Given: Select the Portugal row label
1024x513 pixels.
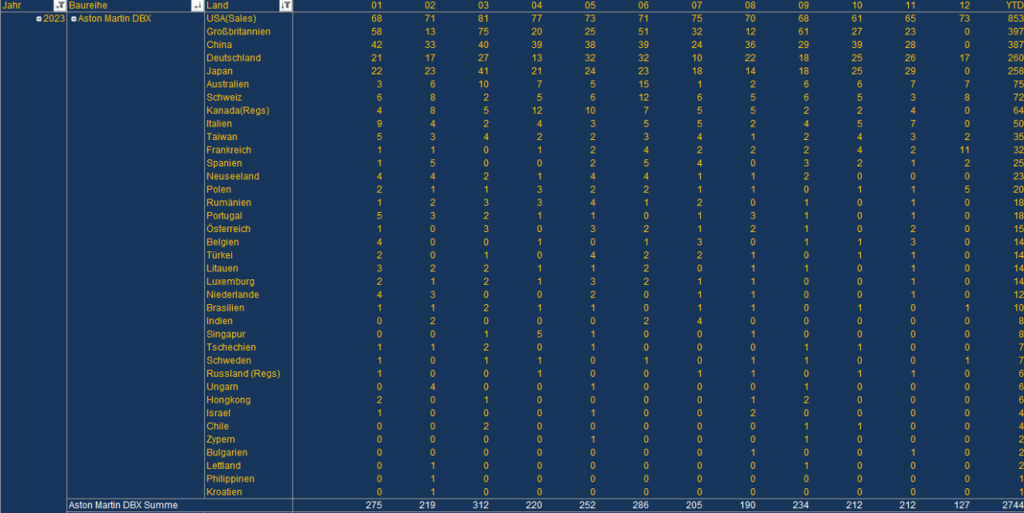Looking at the screenshot, I should (x=224, y=215).
